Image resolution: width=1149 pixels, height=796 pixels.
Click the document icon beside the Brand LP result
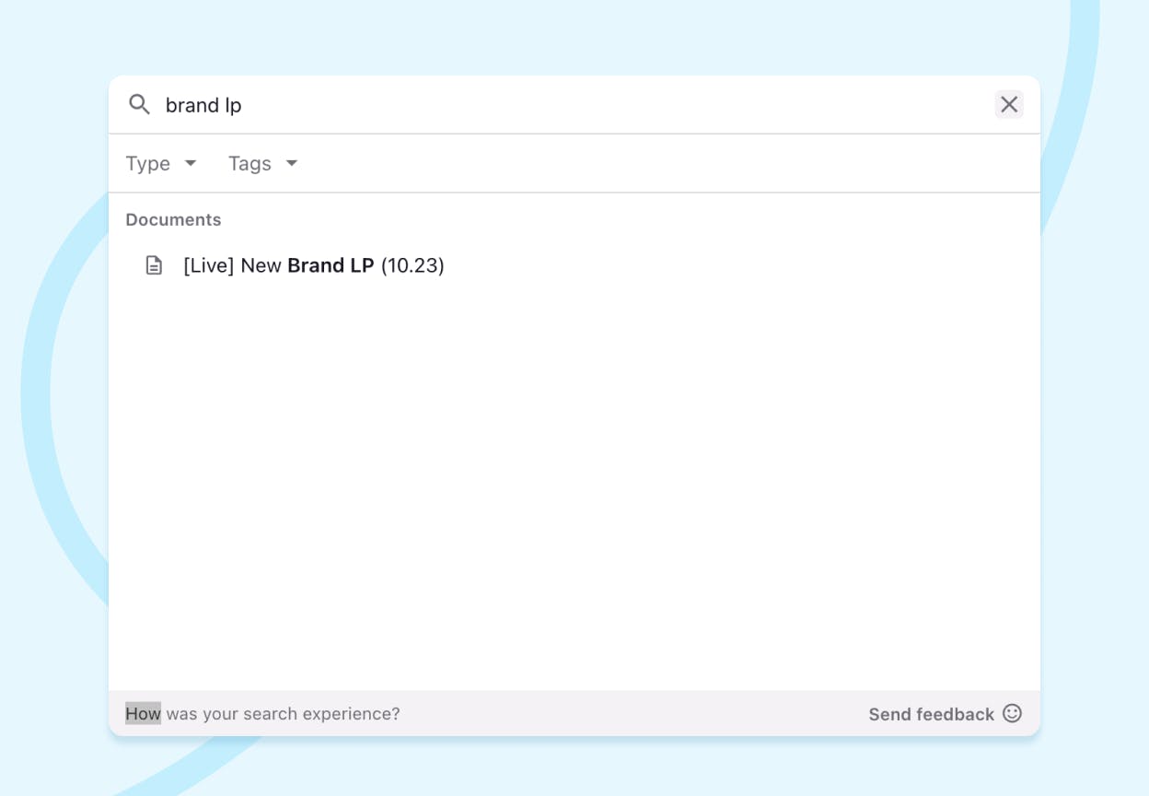tap(155, 265)
